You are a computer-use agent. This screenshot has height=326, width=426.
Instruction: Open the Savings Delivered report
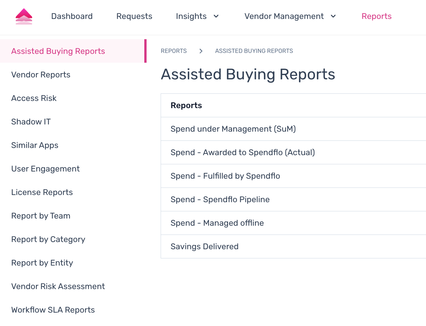(293, 247)
